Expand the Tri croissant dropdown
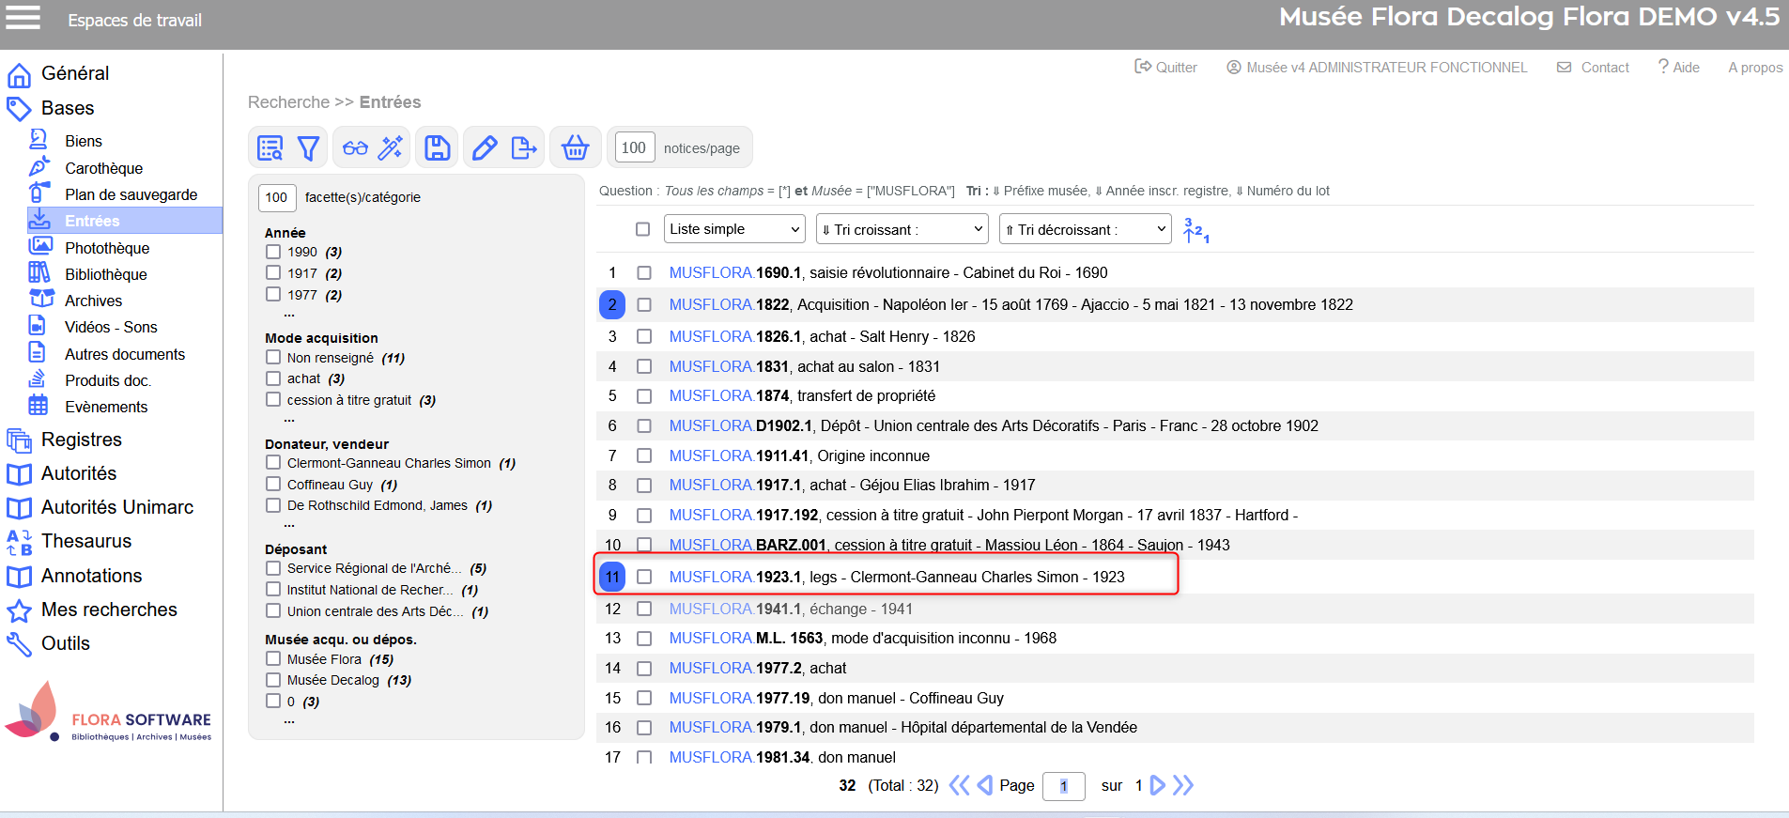The height and width of the screenshot is (818, 1789). coord(902,229)
